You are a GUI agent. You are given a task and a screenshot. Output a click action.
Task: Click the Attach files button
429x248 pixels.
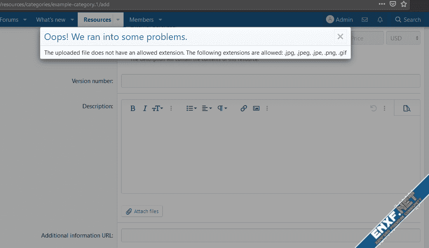click(x=142, y=211)
